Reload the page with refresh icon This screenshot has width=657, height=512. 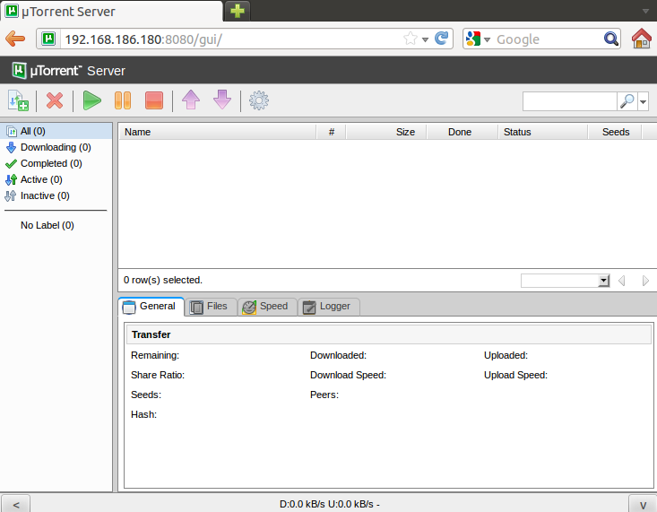point(442,39)
